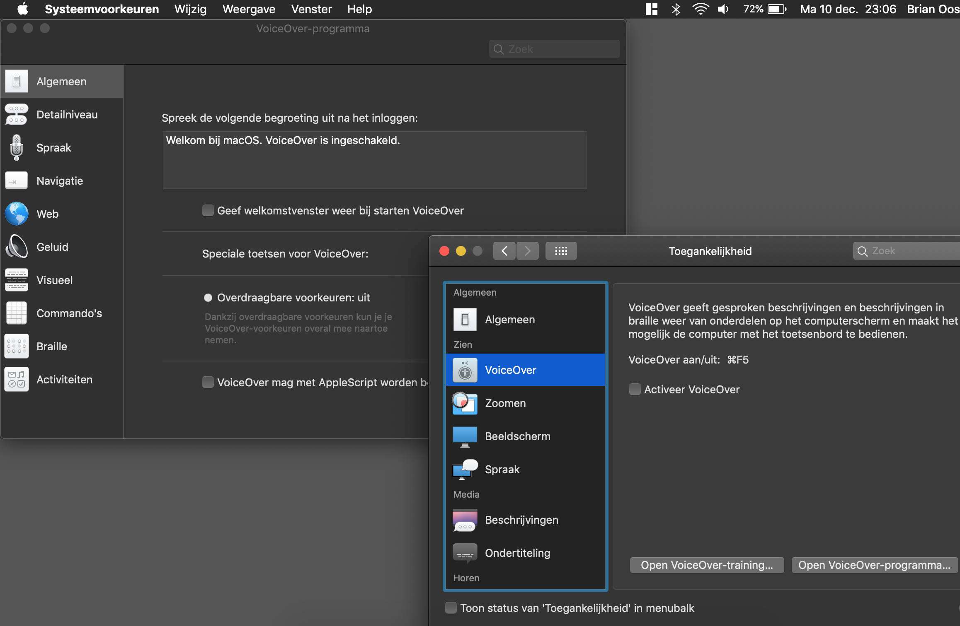
Task: Open the Wijzig menu
Action: point(190,9)
